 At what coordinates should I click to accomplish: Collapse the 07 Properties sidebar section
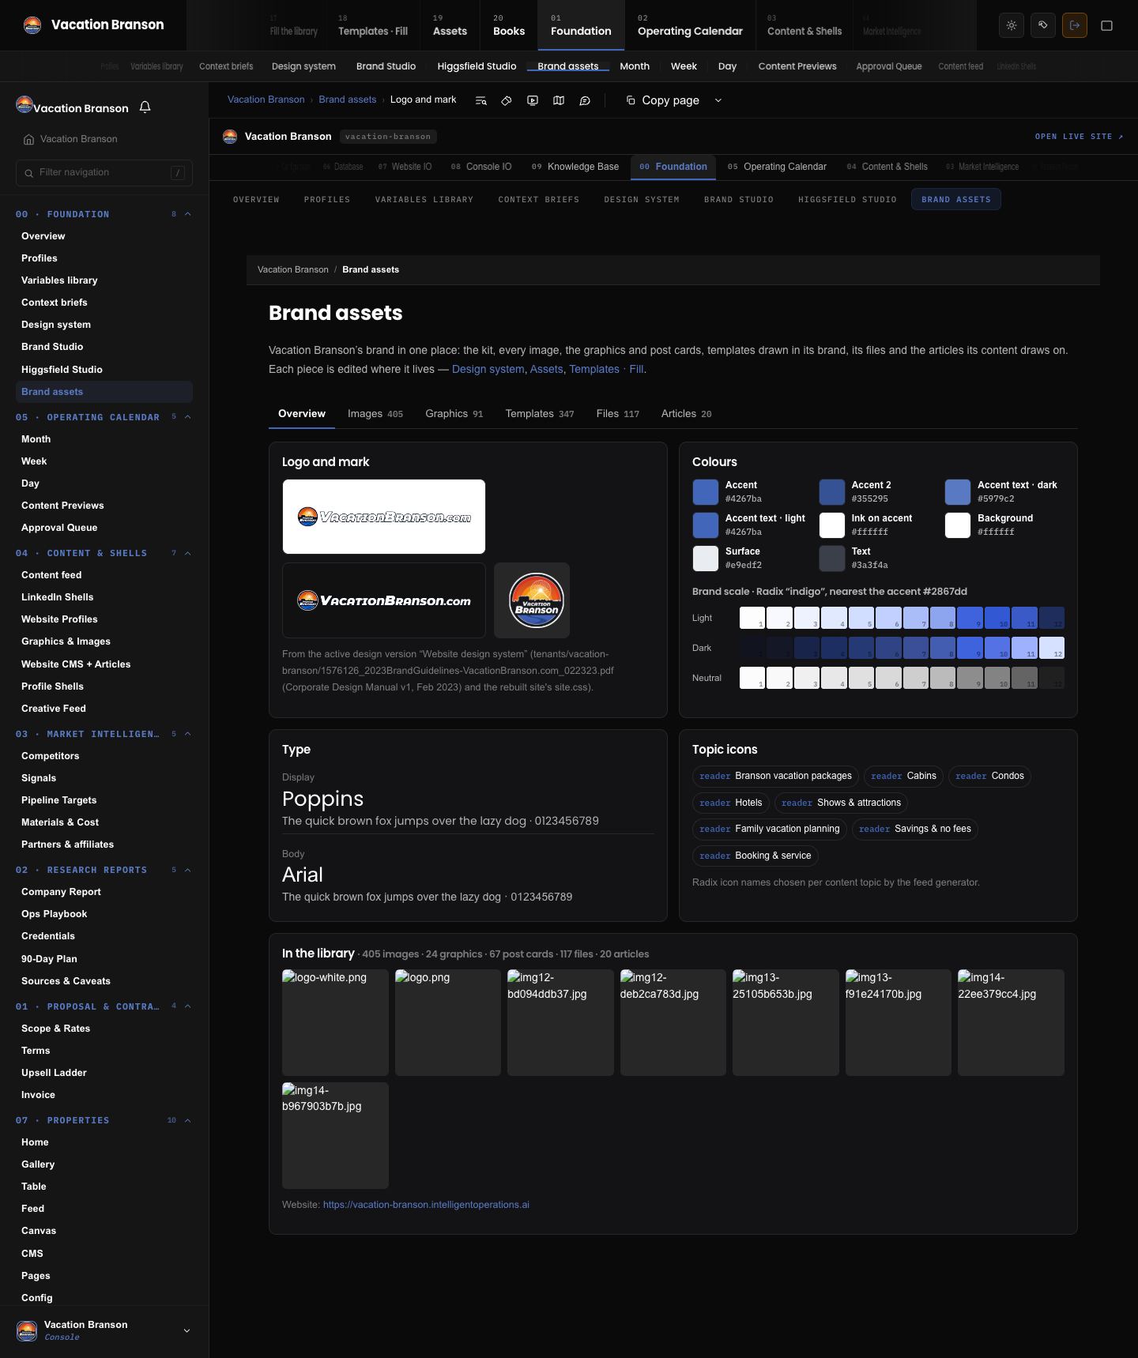coord(187,1120)
